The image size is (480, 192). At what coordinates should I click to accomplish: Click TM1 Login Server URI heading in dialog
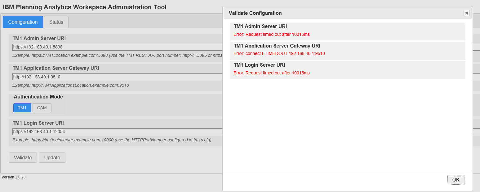click(259, 65)
